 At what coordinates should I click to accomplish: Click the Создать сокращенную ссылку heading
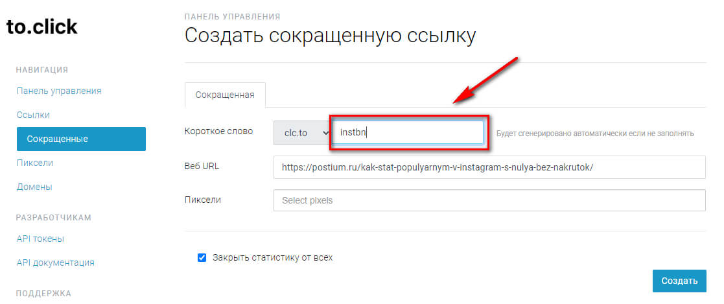[330, 36]
